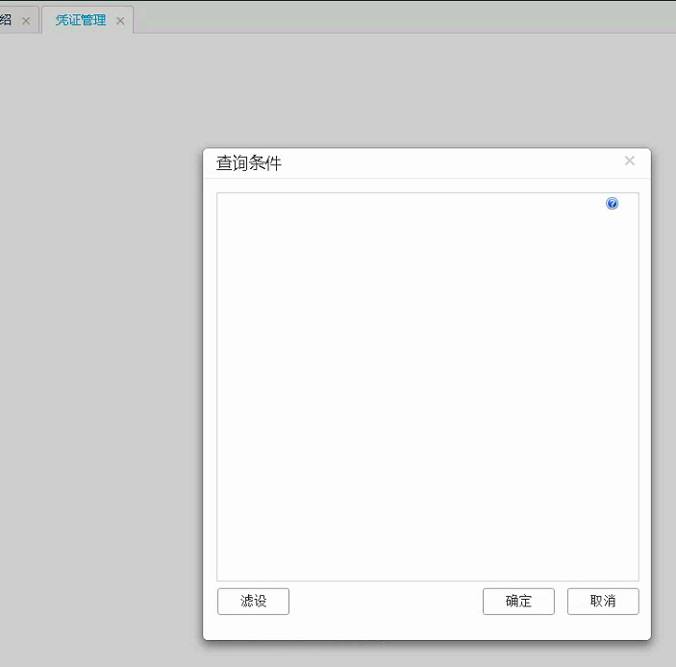Open the blue help question-mark icon
The image size is (676, 667).
(612, 204)
